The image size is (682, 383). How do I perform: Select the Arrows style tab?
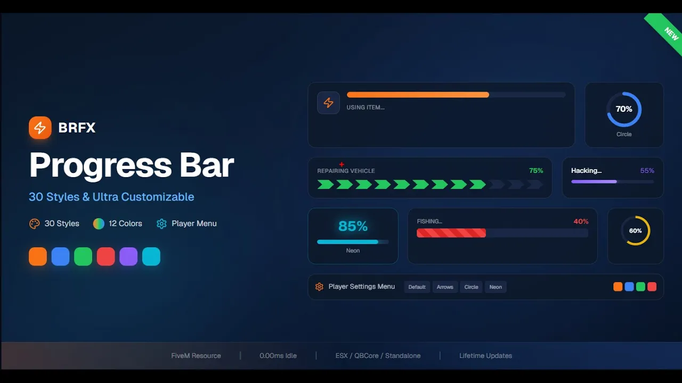445,287
